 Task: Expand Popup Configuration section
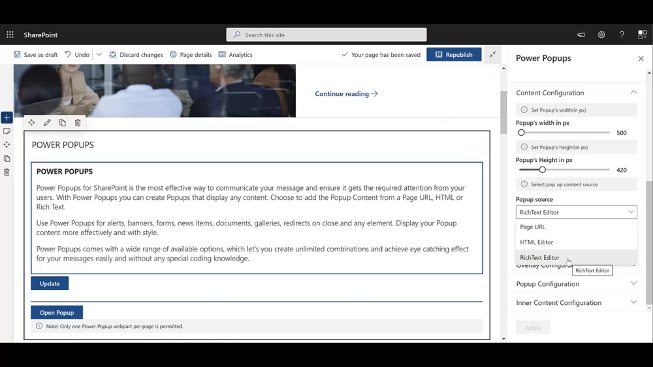[x=577, y=283]
